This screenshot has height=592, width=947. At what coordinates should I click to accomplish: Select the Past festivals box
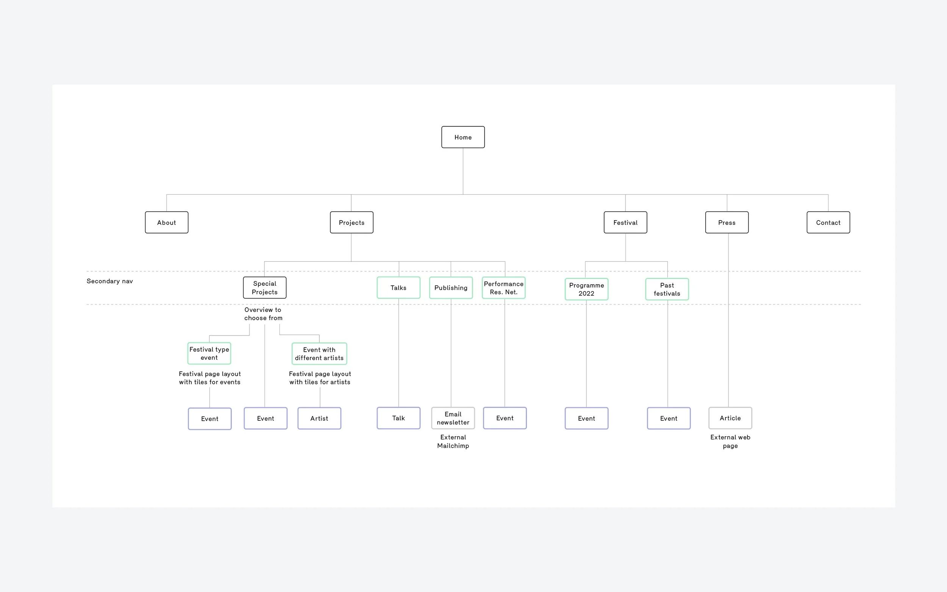point(667,289)
